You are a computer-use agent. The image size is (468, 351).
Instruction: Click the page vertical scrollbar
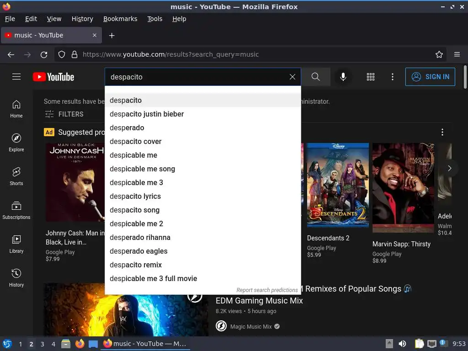point(465,77)
